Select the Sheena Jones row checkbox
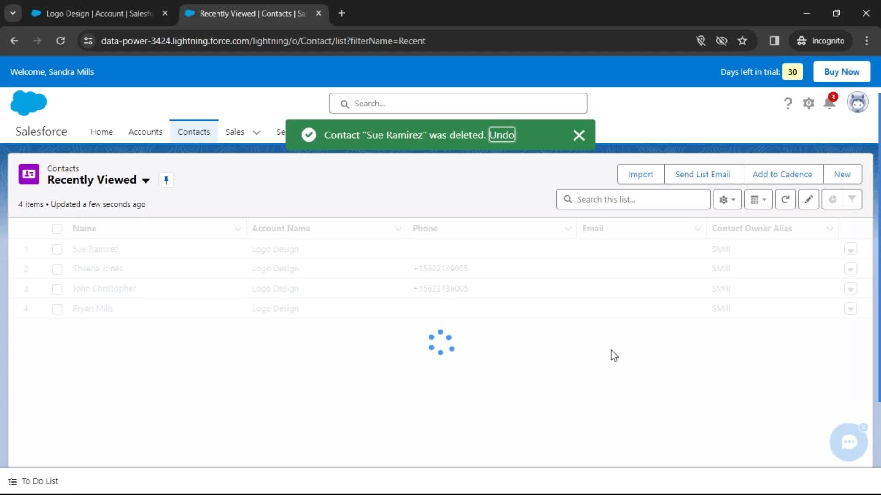This screenshot has height=495, width=881. [57, 269]
